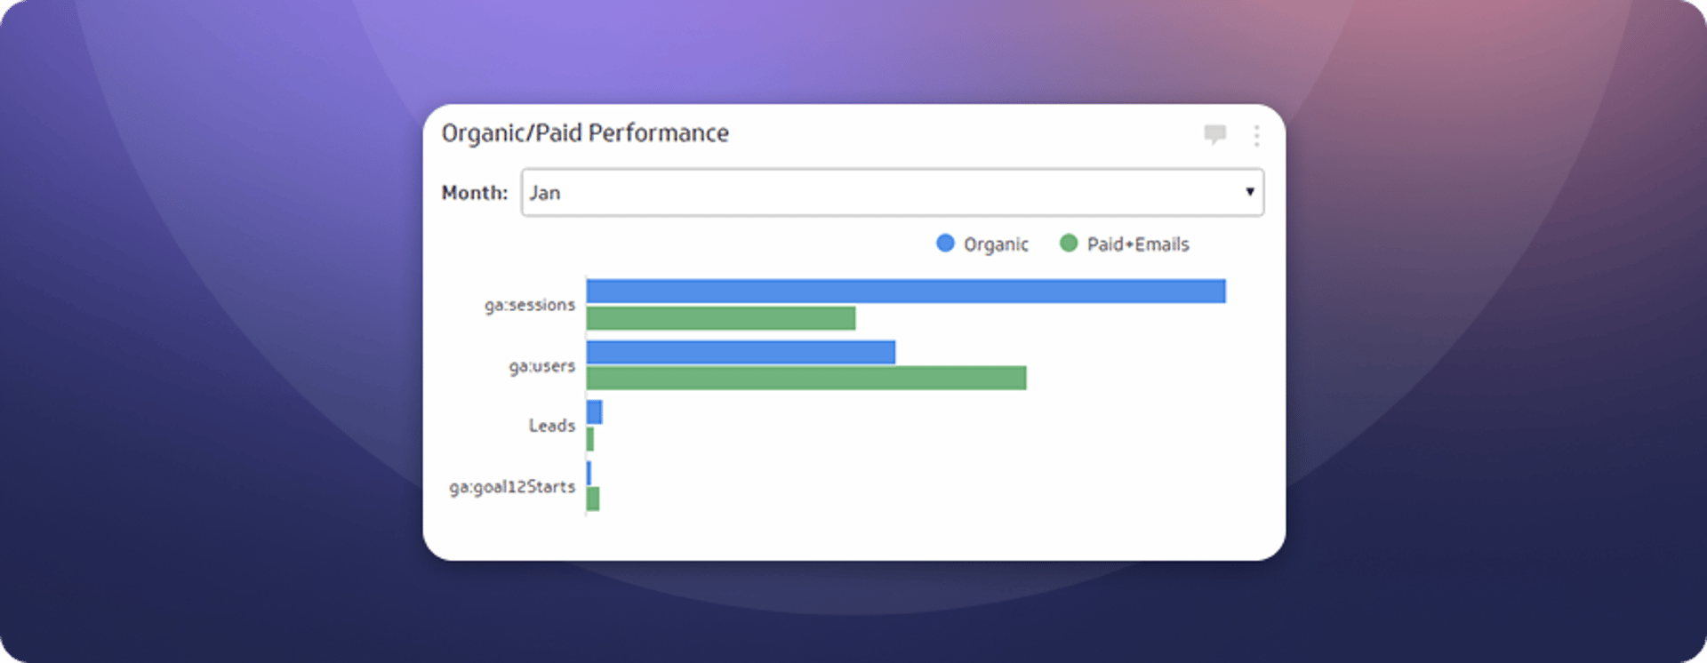Click the ga:users axis label

coord(542,366)
